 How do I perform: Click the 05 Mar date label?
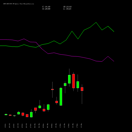coord(43,125)
